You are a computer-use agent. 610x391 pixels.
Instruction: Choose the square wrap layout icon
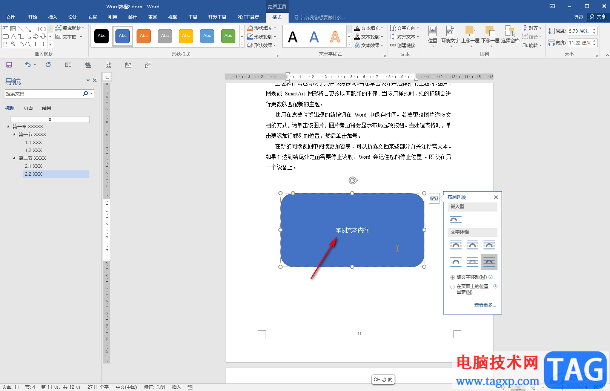456,245
